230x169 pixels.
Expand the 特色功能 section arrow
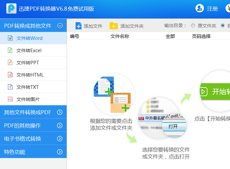tap(60, 152)
